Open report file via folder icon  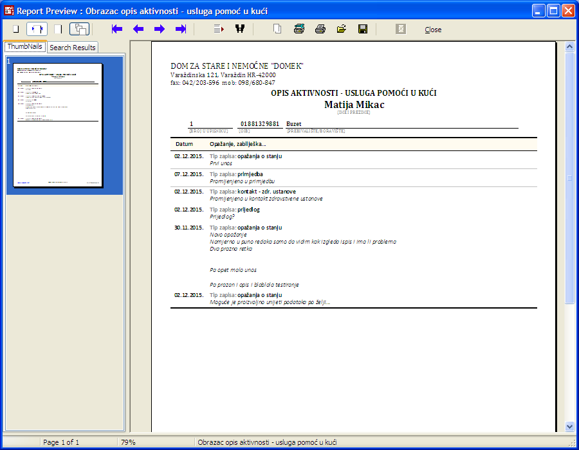(342, 29)
